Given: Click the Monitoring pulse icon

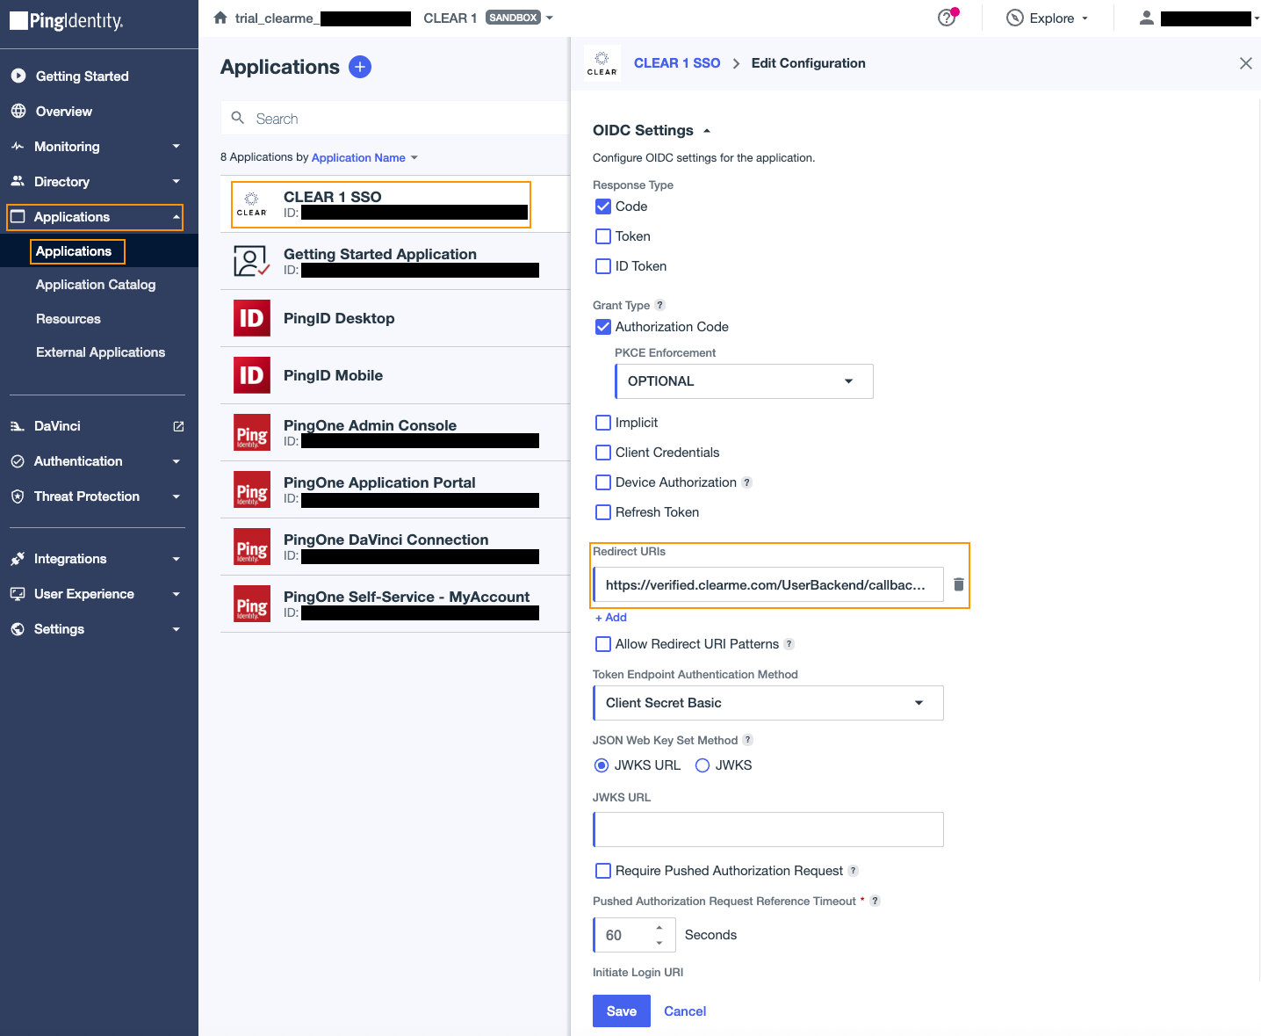Looking at the screenshot, I should pyautogui.click(x=18, y=147).
